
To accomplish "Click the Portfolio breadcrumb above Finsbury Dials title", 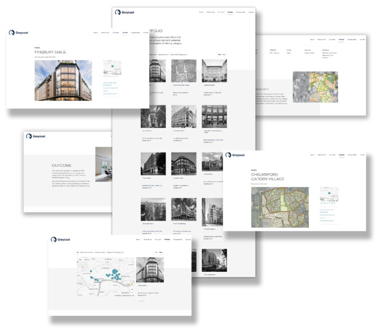I will tap(37, 48).
